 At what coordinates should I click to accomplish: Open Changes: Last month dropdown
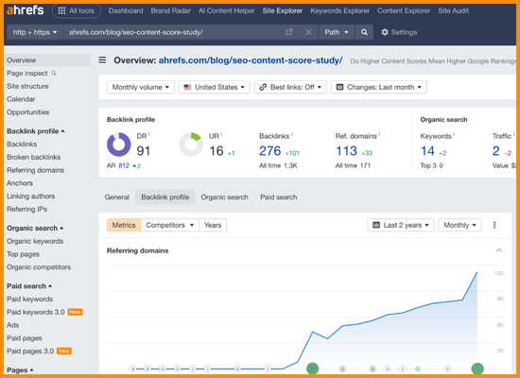click(379, 87)
